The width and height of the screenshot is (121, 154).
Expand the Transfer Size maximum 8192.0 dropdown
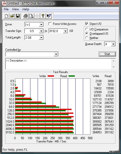(65, 31)
